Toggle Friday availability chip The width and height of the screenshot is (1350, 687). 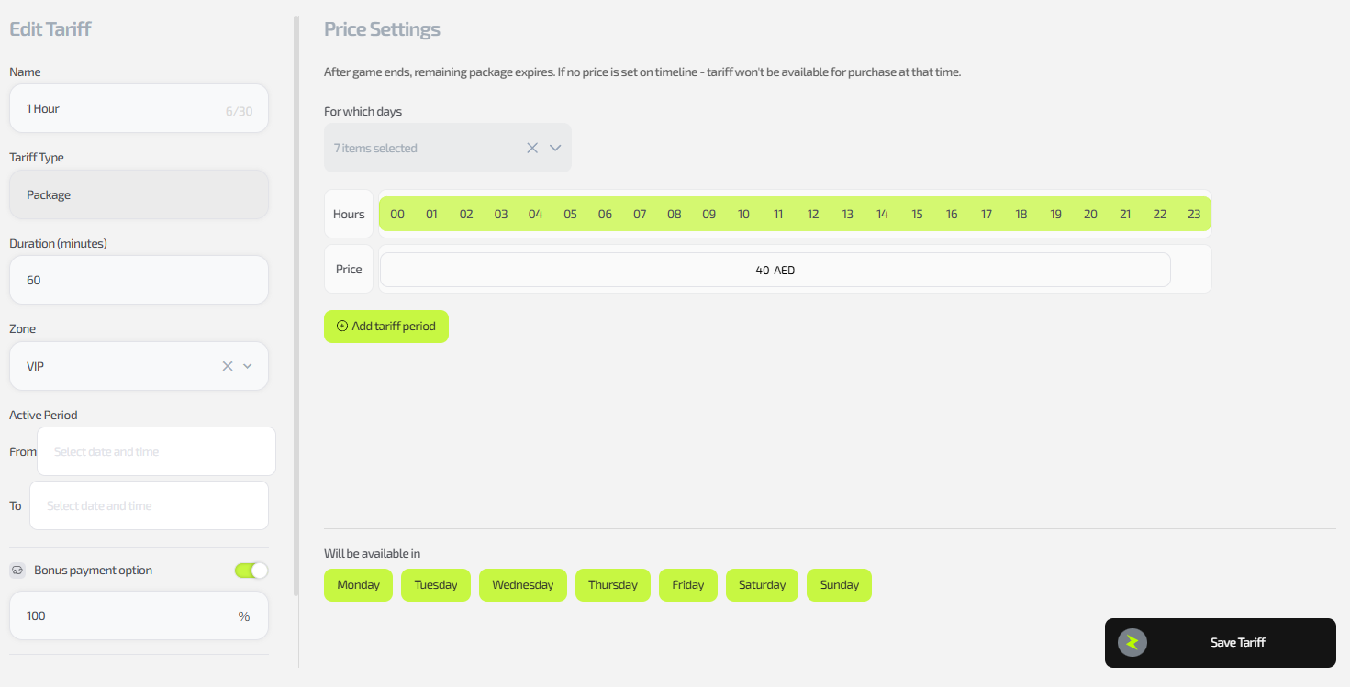pyautogui.click(x=687, y=585)
